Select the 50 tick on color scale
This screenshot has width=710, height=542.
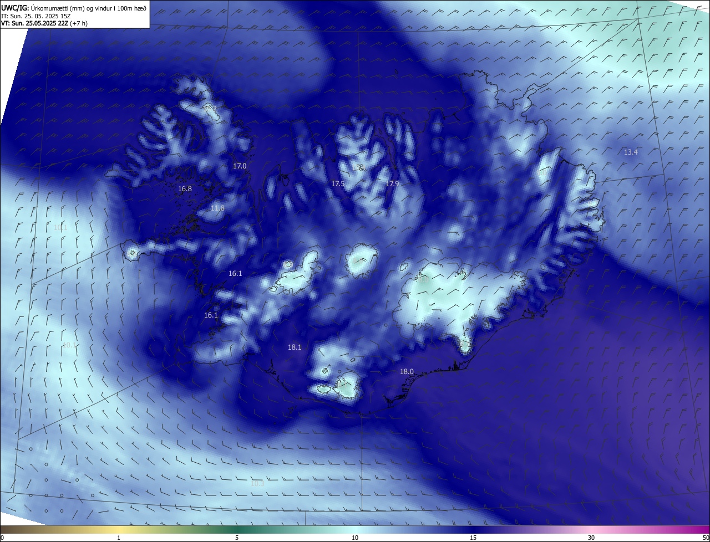(x=706, y=538)
